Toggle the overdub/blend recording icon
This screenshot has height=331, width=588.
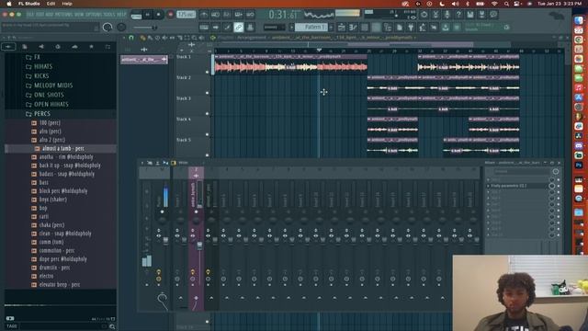[x=239, y=15]
